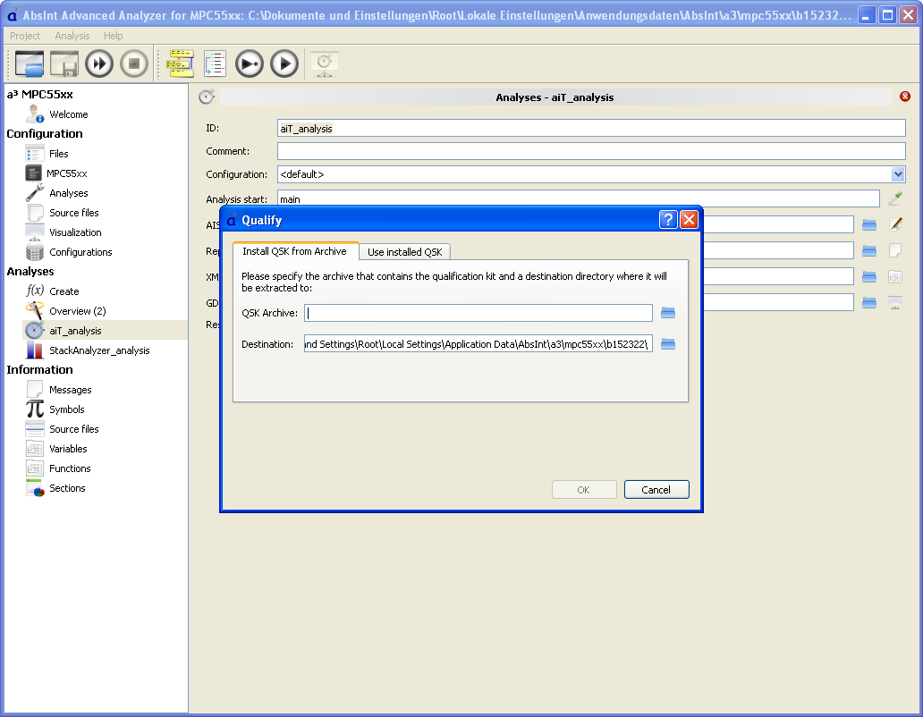The image size is (923, 717).
Task: Click the Destination path field
Action: pyautogui.click(x=478, y=344)
